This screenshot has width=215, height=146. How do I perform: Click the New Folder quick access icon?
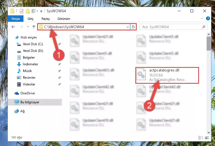(28, 11)
